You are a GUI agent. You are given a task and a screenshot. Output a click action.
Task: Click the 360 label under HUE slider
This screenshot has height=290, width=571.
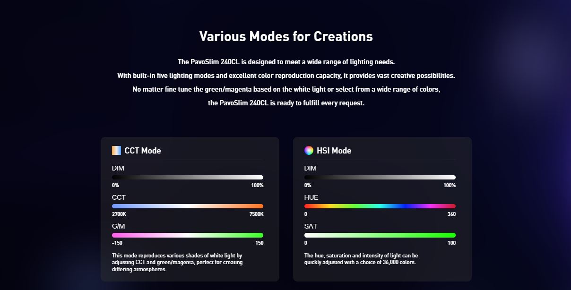click(451, 214)
